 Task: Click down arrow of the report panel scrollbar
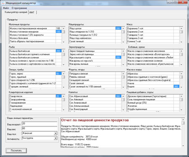[x=183, y=146]
